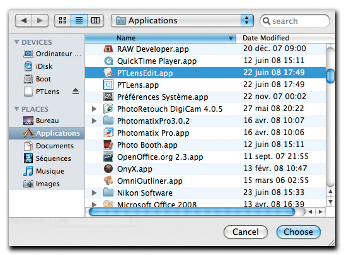Click the vertical scrollbar thumb
Screen dimensions: 344x255
330,76
